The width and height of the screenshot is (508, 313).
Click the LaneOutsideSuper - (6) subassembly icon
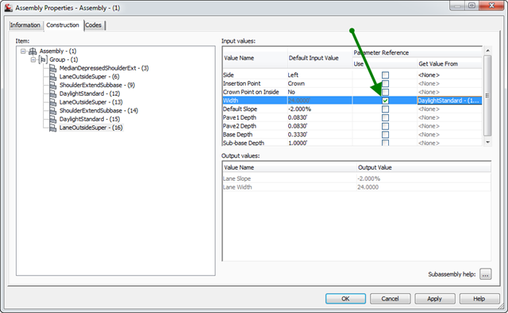point(53,77)
